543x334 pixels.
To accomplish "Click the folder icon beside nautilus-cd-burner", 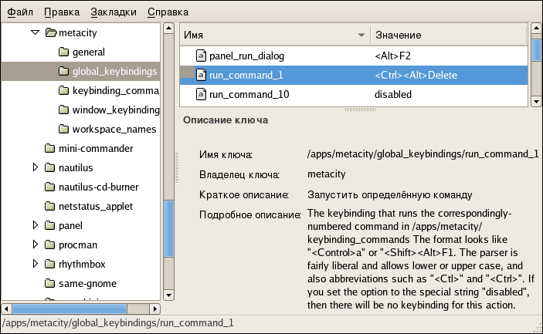I will [x=50, y=187].
